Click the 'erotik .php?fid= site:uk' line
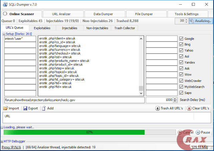The image size is (214, 151). tap(56, 87)
